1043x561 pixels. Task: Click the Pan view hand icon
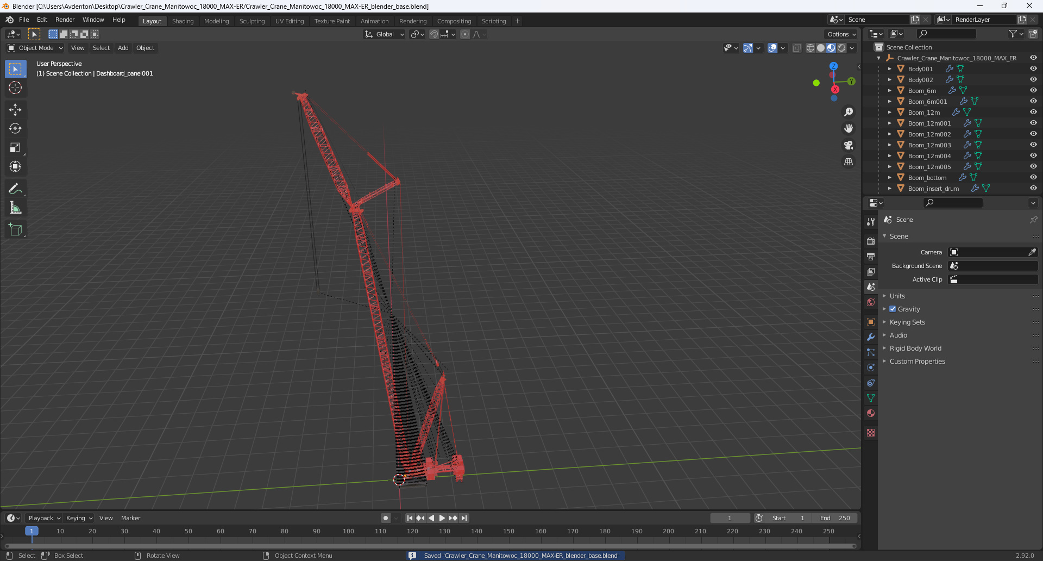[849, 129]
